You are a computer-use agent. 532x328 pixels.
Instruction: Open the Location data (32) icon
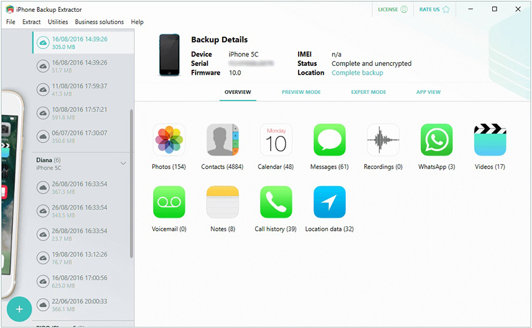tap(329, 202)
